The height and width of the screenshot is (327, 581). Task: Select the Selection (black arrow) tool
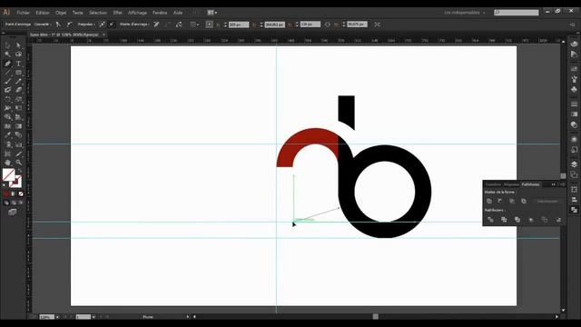click(x=7, y=45)
